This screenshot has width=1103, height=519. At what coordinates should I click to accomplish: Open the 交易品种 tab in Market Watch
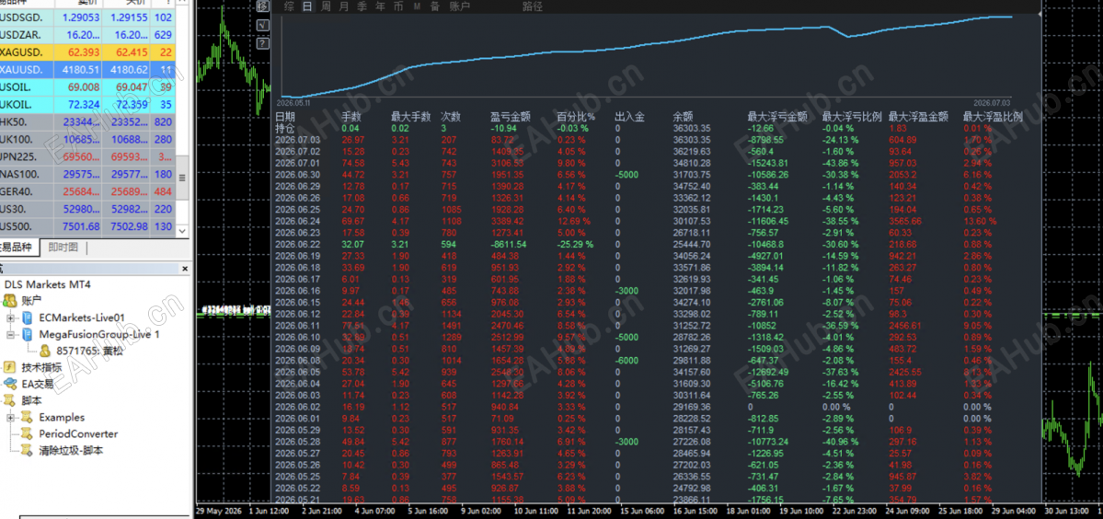point(19,247)
